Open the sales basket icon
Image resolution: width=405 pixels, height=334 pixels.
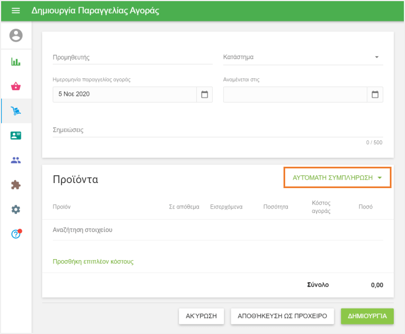[x=16, y=86]
